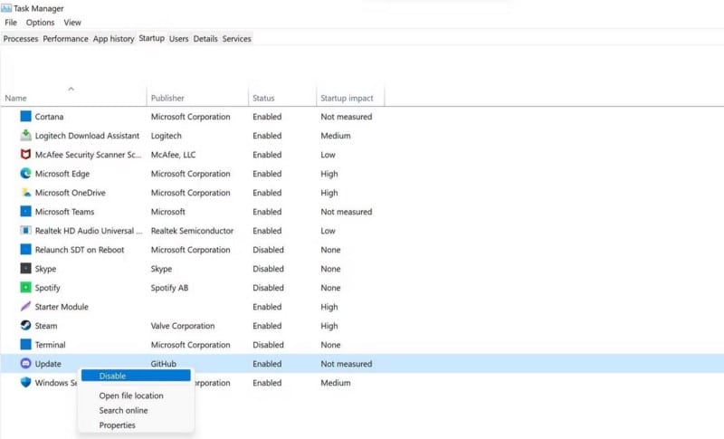
Task: Select the Microsoft Teams entry name
Action: pyautogui.click(x=64, y=212)
